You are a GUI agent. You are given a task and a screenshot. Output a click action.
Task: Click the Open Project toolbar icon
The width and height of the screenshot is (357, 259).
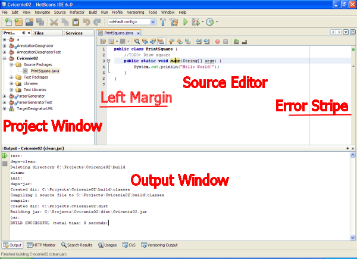click(x=29, y=22)
